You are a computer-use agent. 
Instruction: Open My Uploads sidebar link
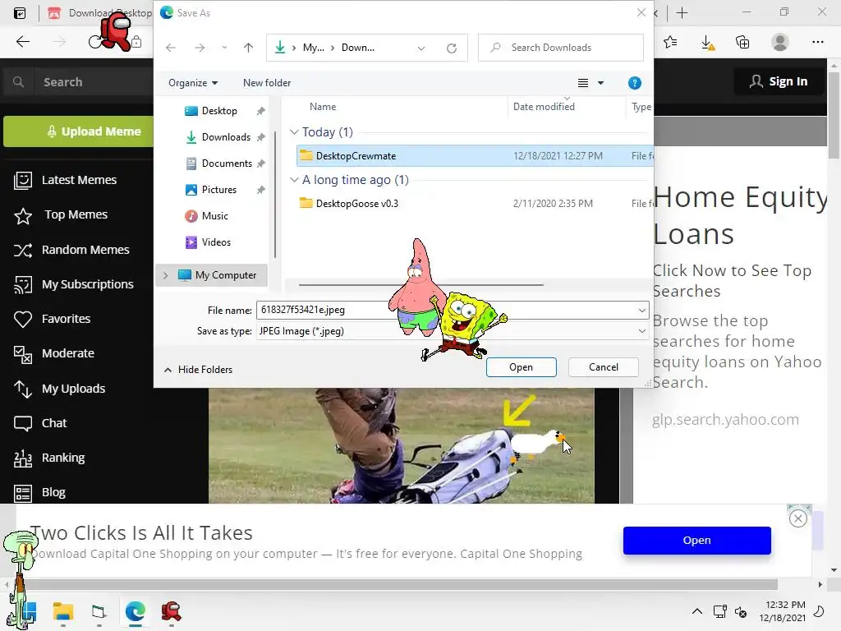coord(59,389)
